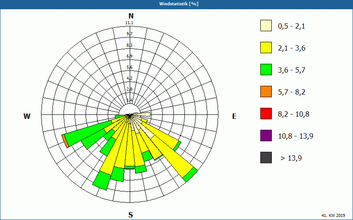The width and height of the screenshot is (353, 220).
Task: Click the '9,7' ring scale value
Action: point(129,34)
